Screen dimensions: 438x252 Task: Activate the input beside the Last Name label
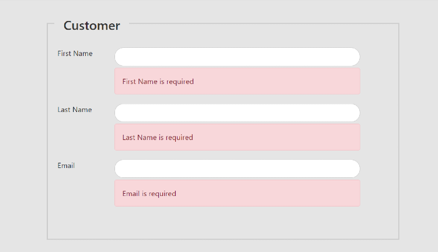tap(237, 113)
